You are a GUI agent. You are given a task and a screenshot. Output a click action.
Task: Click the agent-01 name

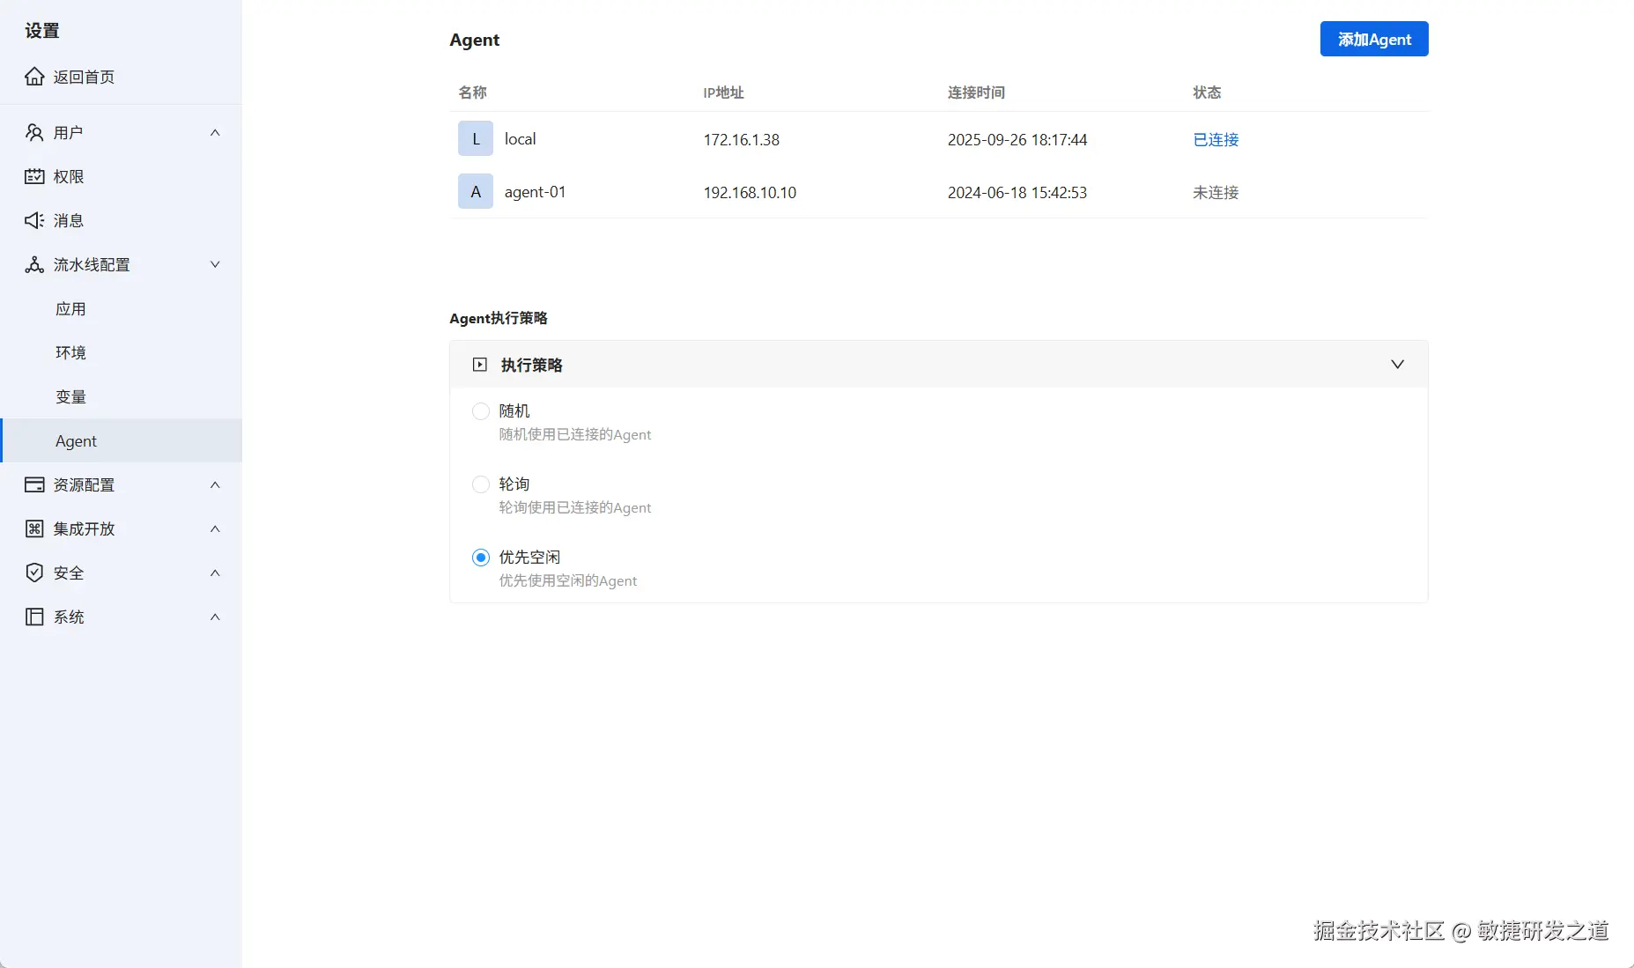coord(535,192)
